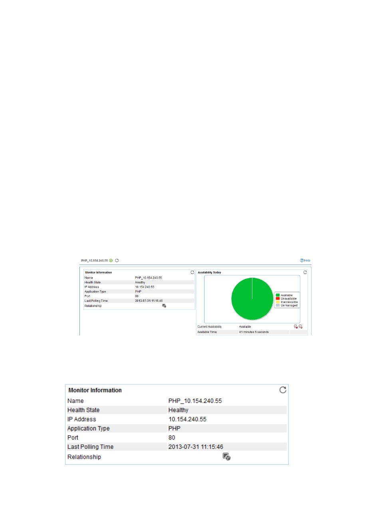Click the second availability icon beside Current Availability

301,327
